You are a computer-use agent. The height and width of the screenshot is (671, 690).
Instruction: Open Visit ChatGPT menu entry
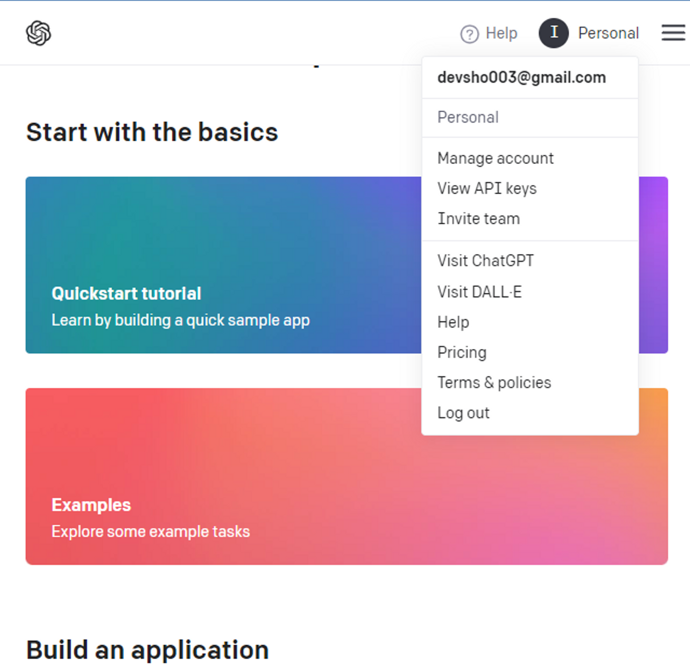point(485,261)
